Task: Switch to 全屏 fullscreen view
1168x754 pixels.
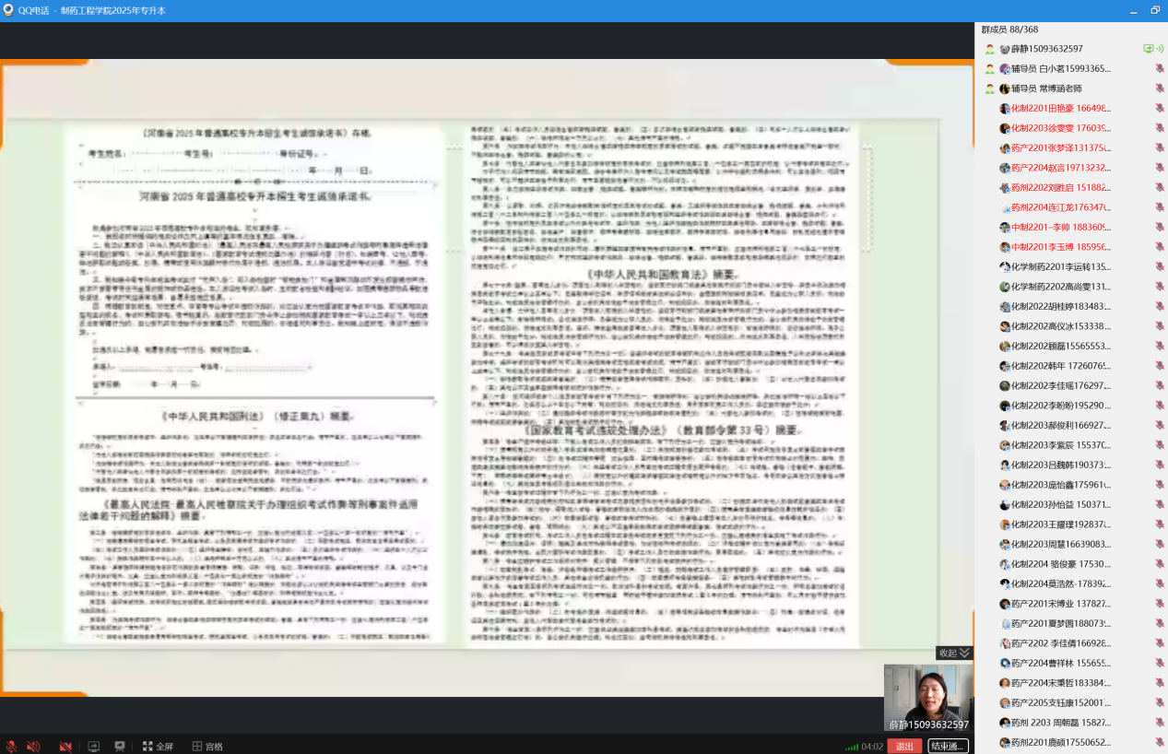Action: tap(158, 746)
